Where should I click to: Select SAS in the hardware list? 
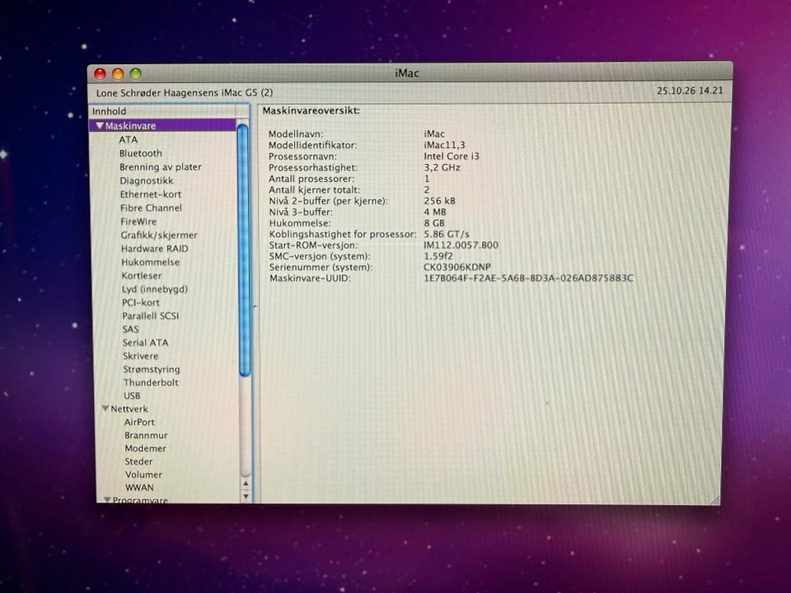point(130,329)
